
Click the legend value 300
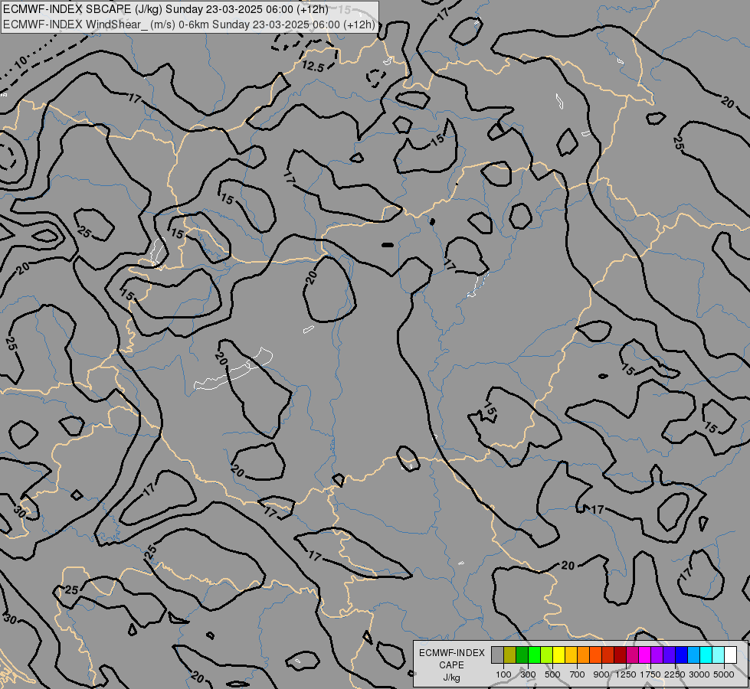coord(528,674)
